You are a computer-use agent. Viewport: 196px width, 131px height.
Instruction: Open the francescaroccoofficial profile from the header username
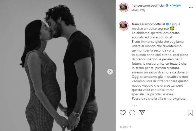click(x=148, y=5)
